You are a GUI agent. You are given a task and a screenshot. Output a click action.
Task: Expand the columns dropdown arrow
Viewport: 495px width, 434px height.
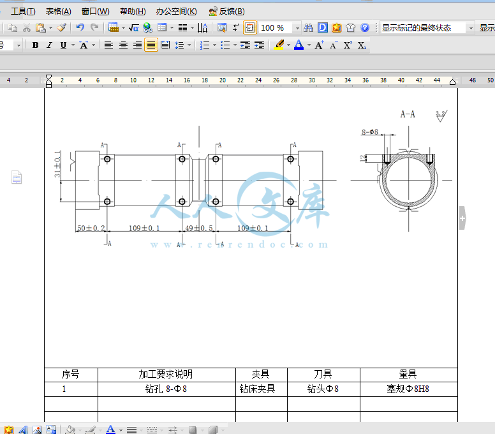click(192, 28)
